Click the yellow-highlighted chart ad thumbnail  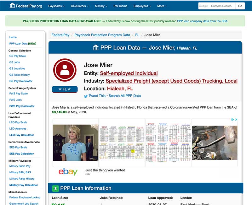click(122, 143)
